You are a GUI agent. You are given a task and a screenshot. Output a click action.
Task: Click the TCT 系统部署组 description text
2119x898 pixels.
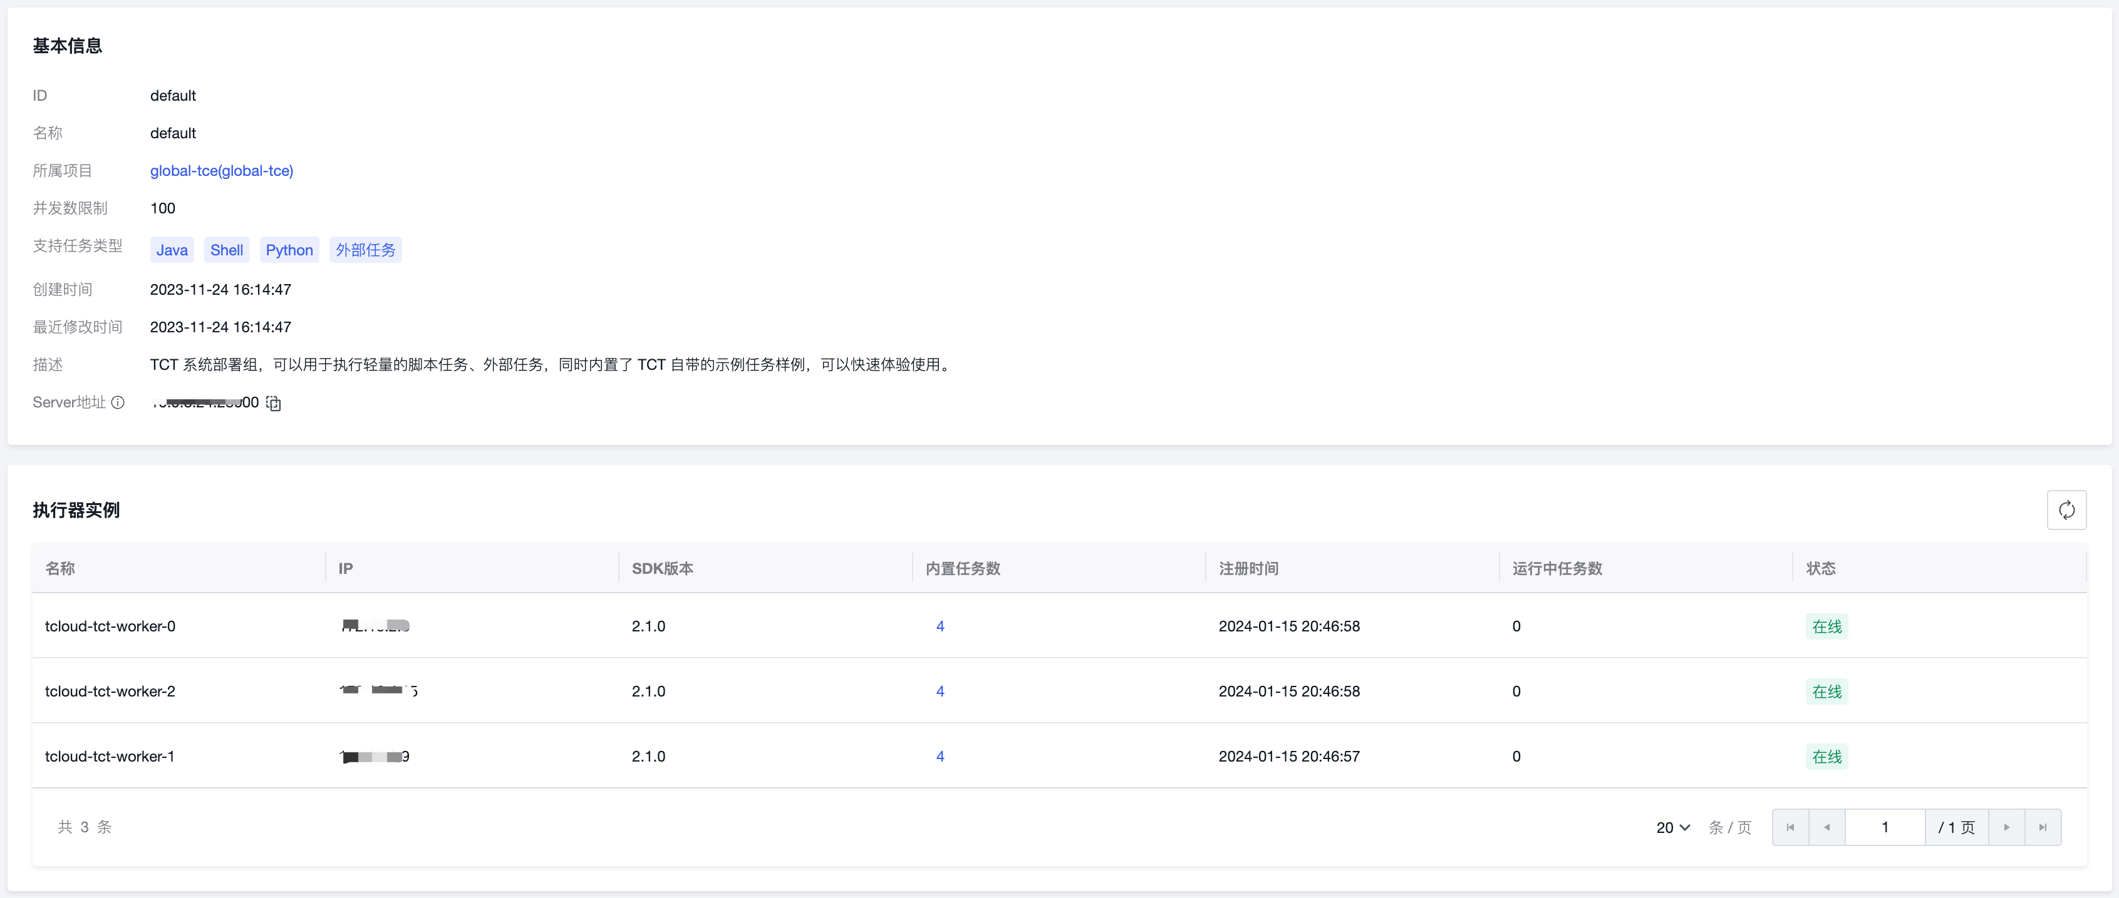tap(552, 365)
